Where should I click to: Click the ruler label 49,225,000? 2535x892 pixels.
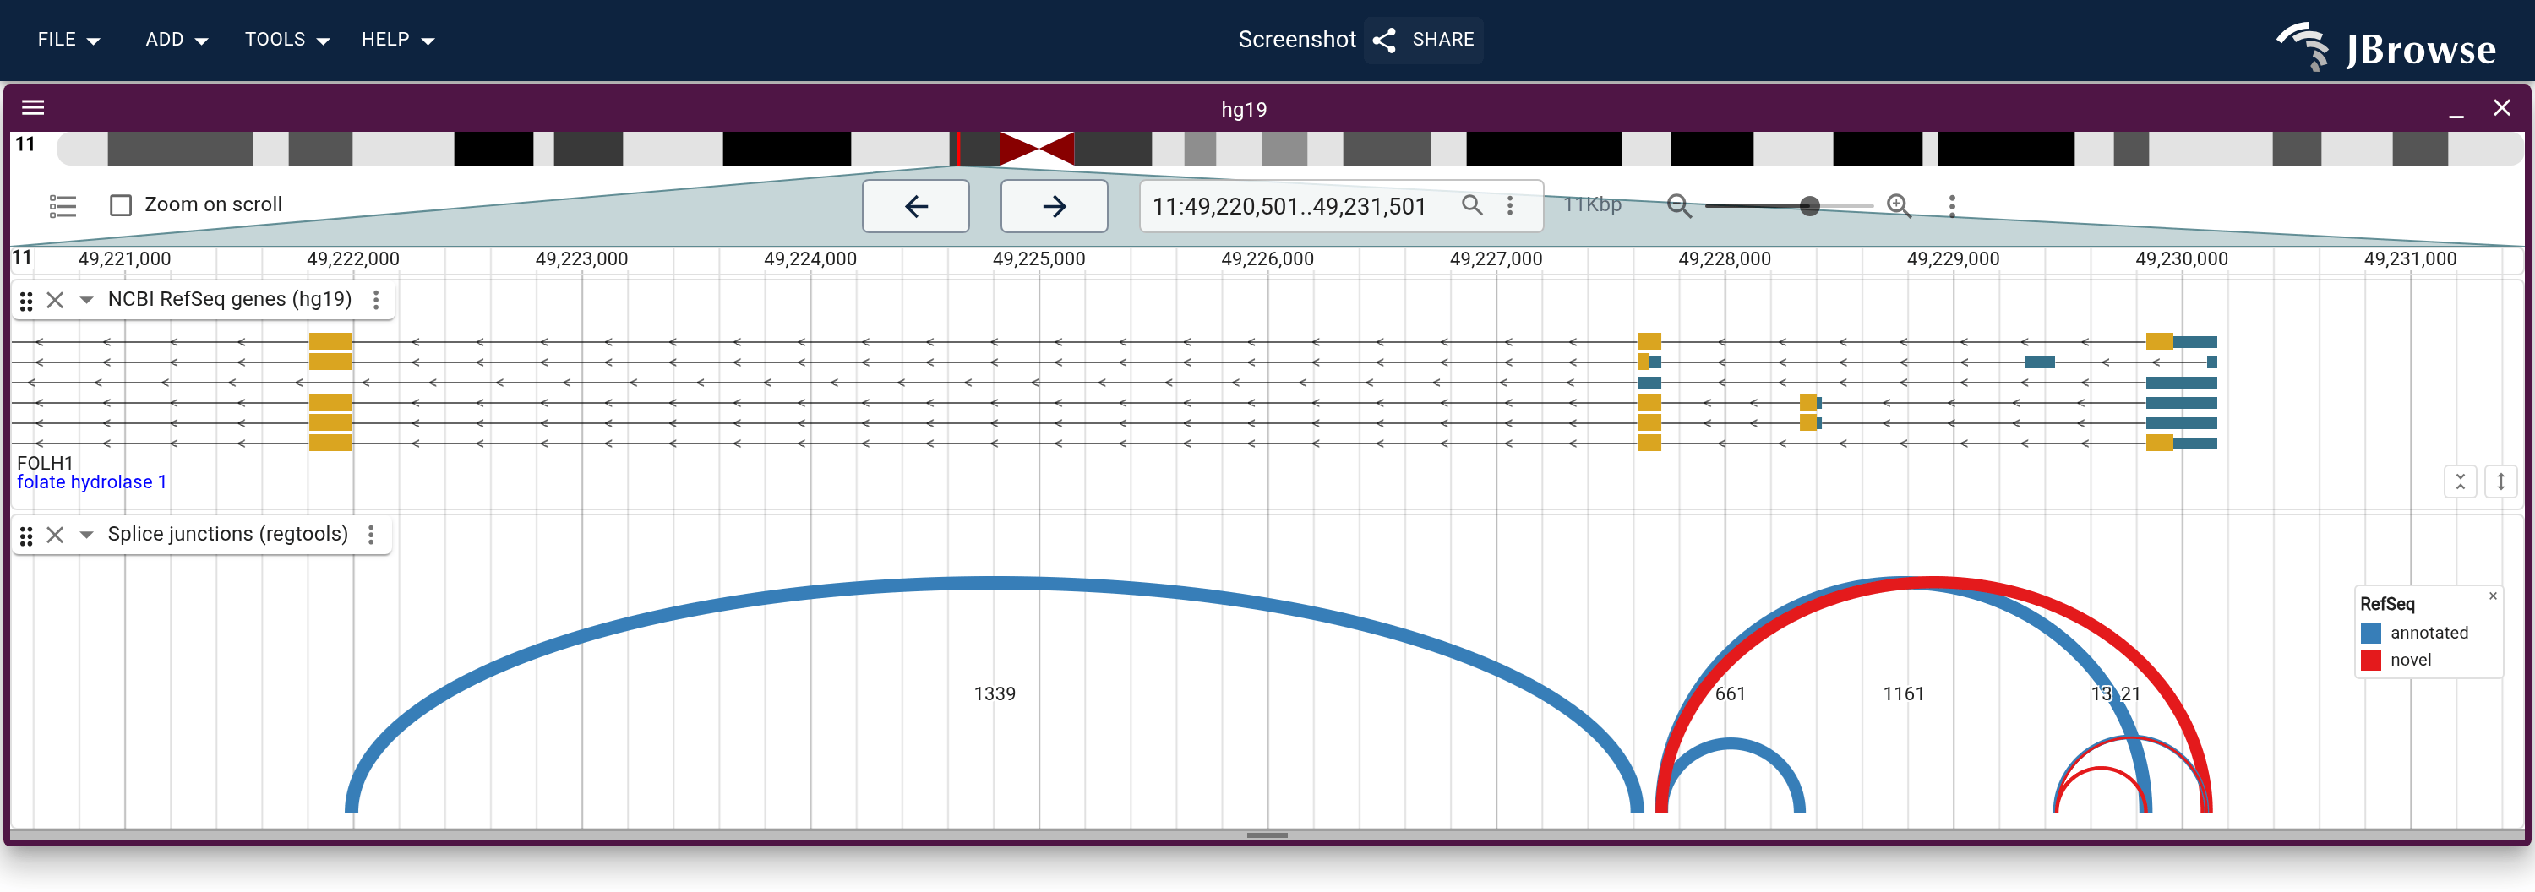1039,258
